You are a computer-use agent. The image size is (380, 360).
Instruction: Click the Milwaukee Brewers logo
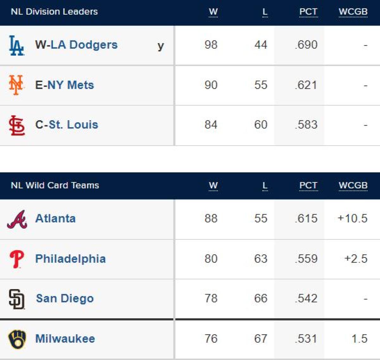[x=17, y=339]
